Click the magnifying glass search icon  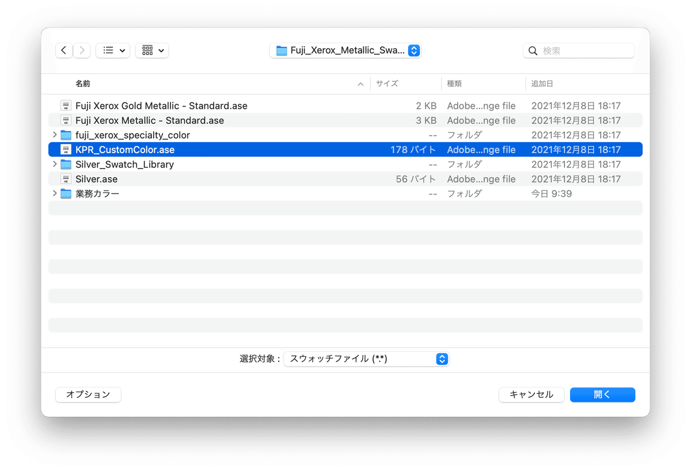(x=533, y=51)
